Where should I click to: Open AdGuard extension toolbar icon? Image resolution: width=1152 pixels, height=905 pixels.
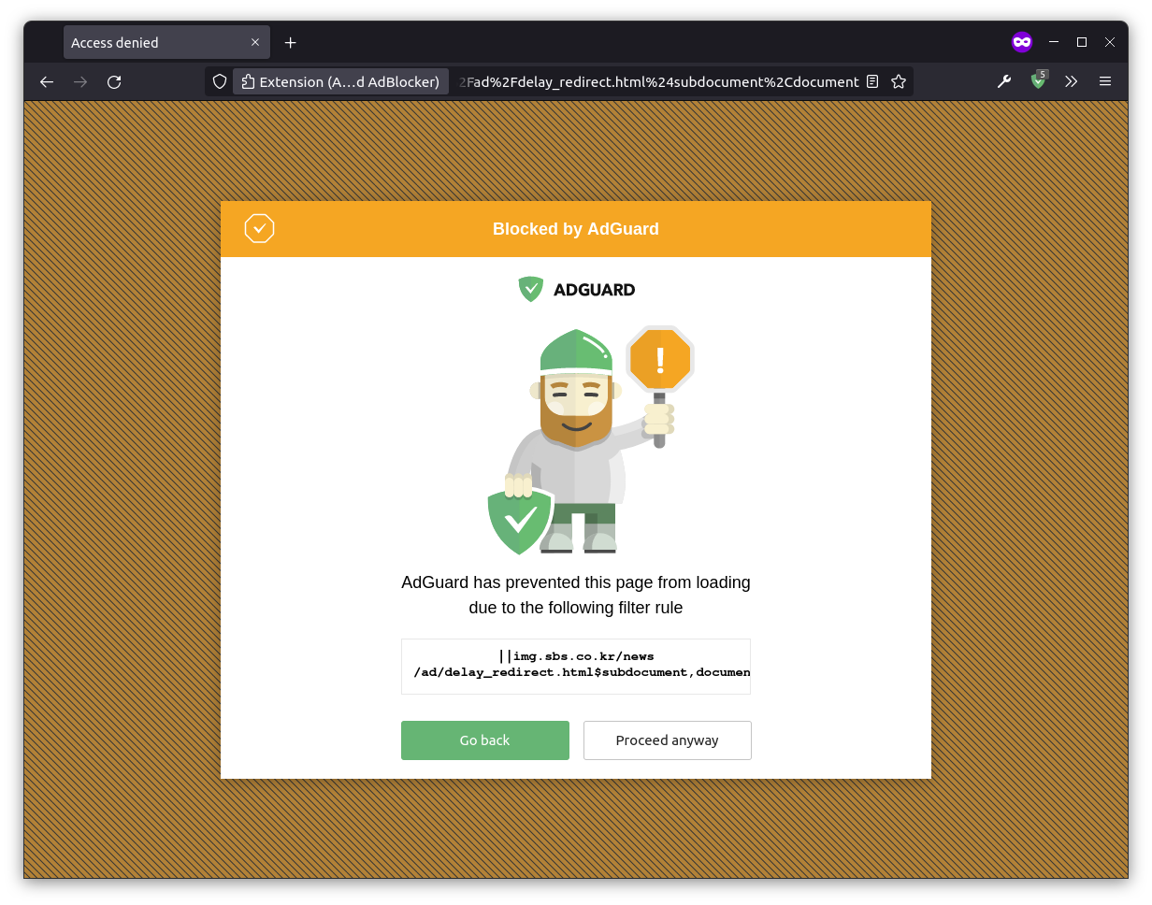point(1038,81)
